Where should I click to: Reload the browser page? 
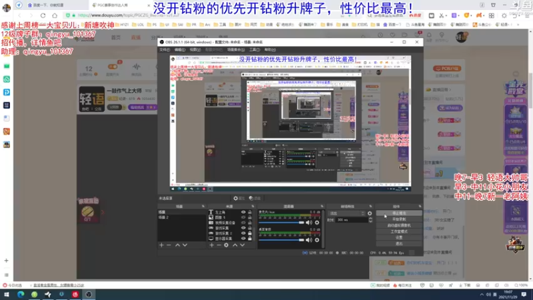[43, 15]
